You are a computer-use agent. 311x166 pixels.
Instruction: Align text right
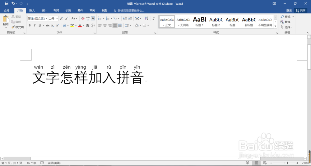click(x=110, y=25)
